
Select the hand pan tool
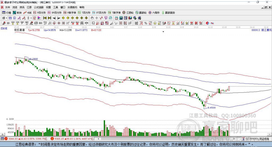pyautogui.click(x=92, y=18)
